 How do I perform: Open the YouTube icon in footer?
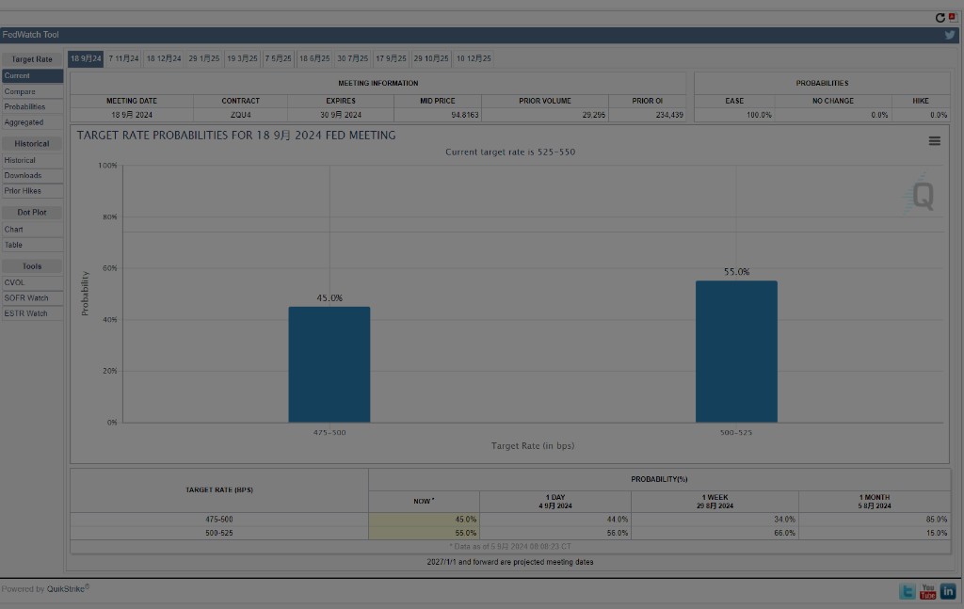(927, 591)
